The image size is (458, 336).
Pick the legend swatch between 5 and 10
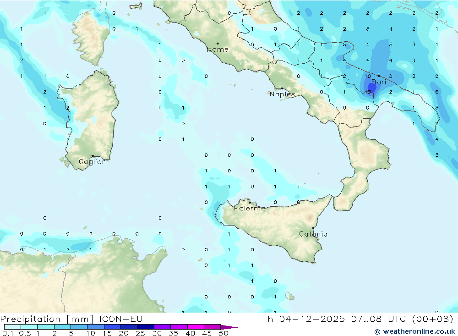[x=79, y=327]
